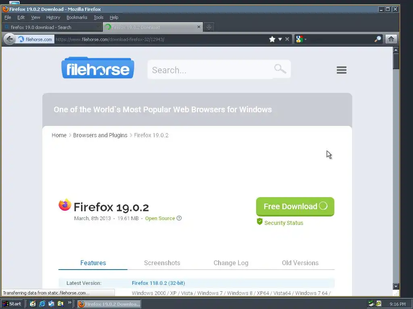Select the Change Log tab

click(x=231, y=263)
